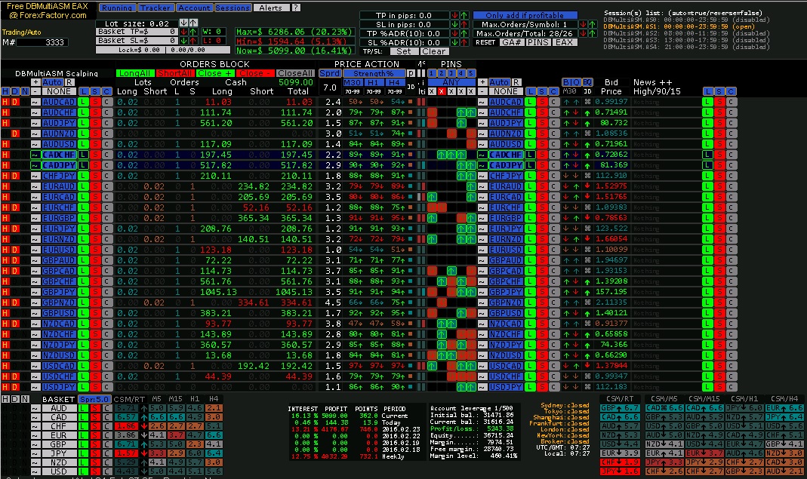This screenshot has height=479, width=807.
Task: Click gray C button on AUDJPY row left
Action: (x=106, y=123)
